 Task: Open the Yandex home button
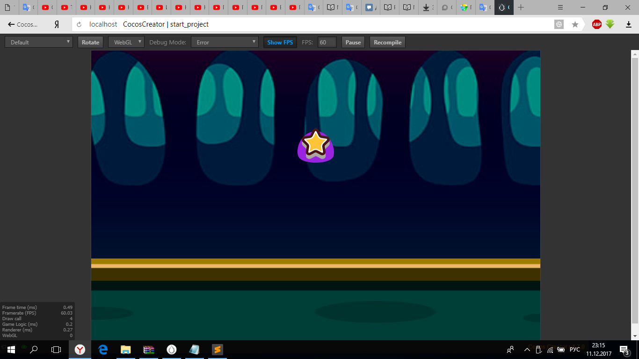click(x=57, y=24)
